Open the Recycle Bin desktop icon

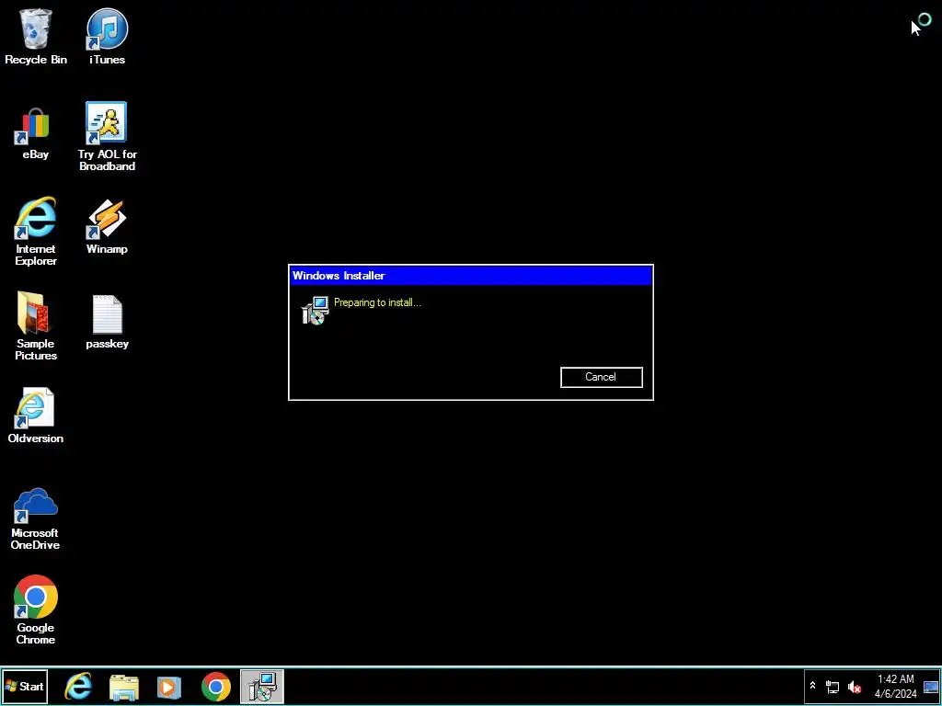coord(36,36)
